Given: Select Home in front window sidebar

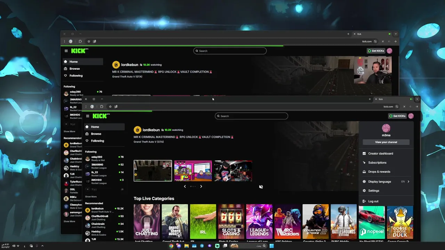Looking at the screenshot, I should pyautogui.click(x=104, y=127).
